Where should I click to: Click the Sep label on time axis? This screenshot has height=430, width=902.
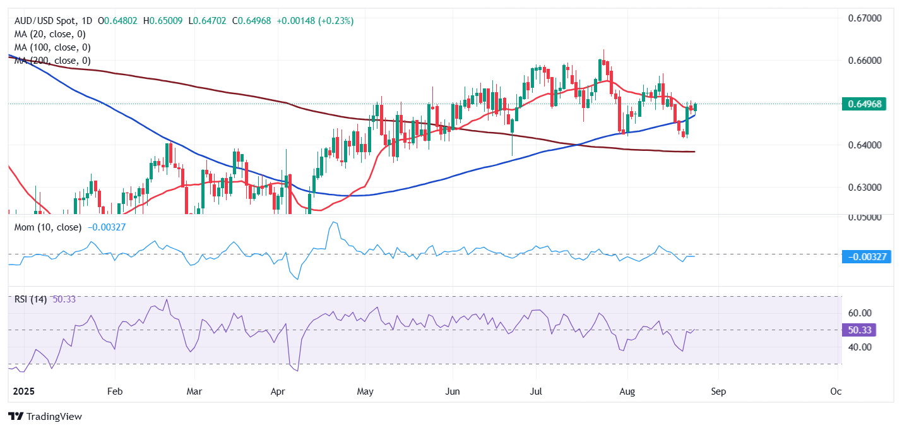click(x=718, y=391)
